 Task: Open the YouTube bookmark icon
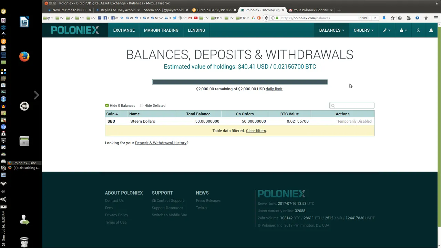pyautogui.click(x=195, y=18)
